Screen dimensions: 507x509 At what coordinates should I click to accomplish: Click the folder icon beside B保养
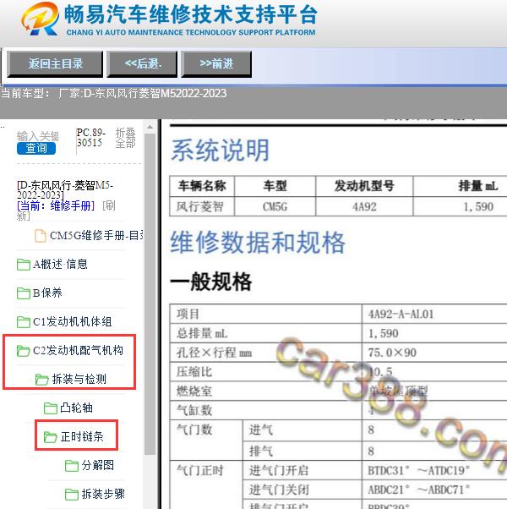tap(24, 293)
